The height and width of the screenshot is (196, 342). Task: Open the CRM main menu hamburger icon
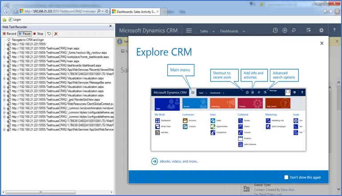tap(189, 31)
